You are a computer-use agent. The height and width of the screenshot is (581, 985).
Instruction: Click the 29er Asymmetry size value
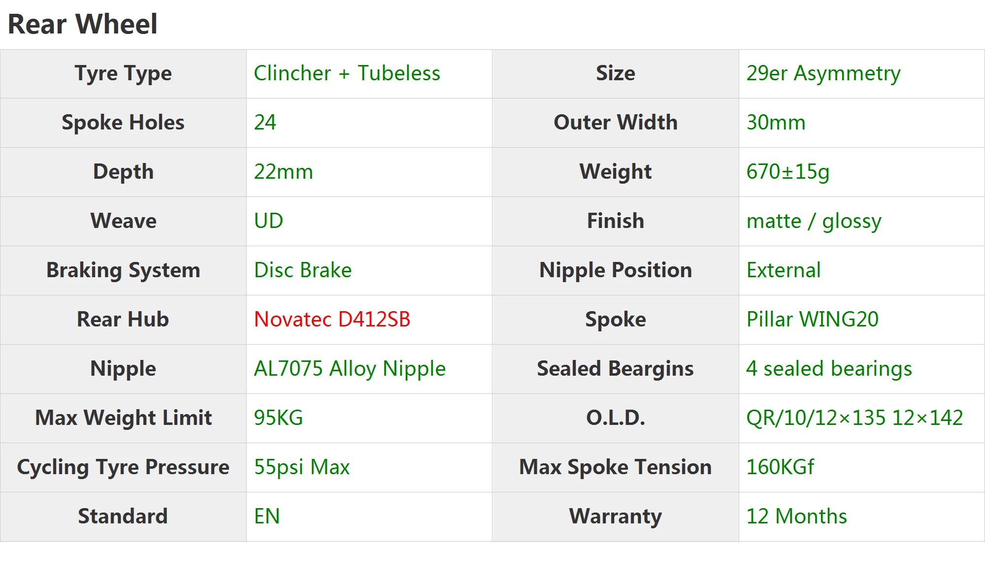pos(823,73)
